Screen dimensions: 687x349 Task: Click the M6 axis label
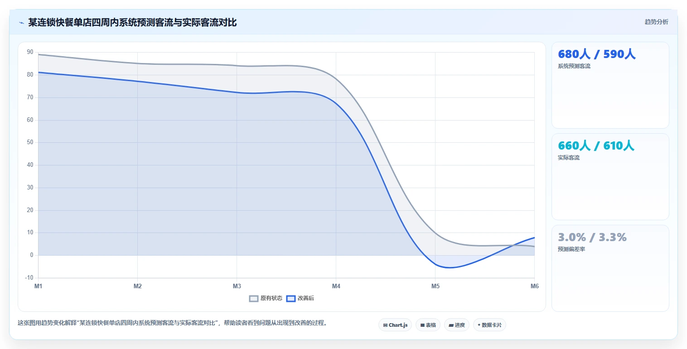point(534,286)
